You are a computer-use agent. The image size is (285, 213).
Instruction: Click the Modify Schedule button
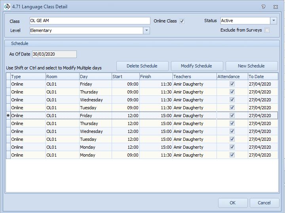click(x=196, y=66)
